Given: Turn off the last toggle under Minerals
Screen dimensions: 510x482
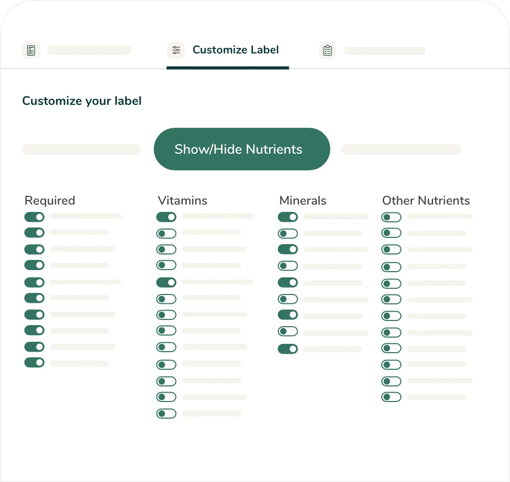Looking at the screenshot, I should [288, 349].
